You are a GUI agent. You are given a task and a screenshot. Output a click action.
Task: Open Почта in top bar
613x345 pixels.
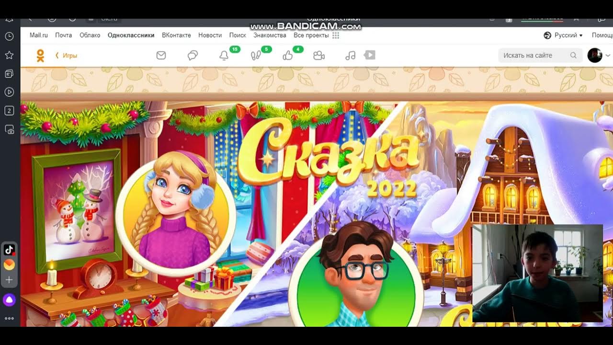[x=64, y=35]
